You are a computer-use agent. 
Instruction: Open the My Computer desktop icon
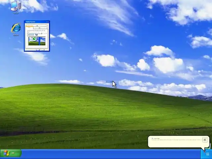(16, 7)
